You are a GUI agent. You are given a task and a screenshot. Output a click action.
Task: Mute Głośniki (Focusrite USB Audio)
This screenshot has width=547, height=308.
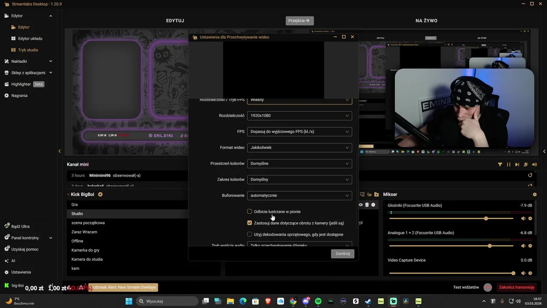(523, 219)
